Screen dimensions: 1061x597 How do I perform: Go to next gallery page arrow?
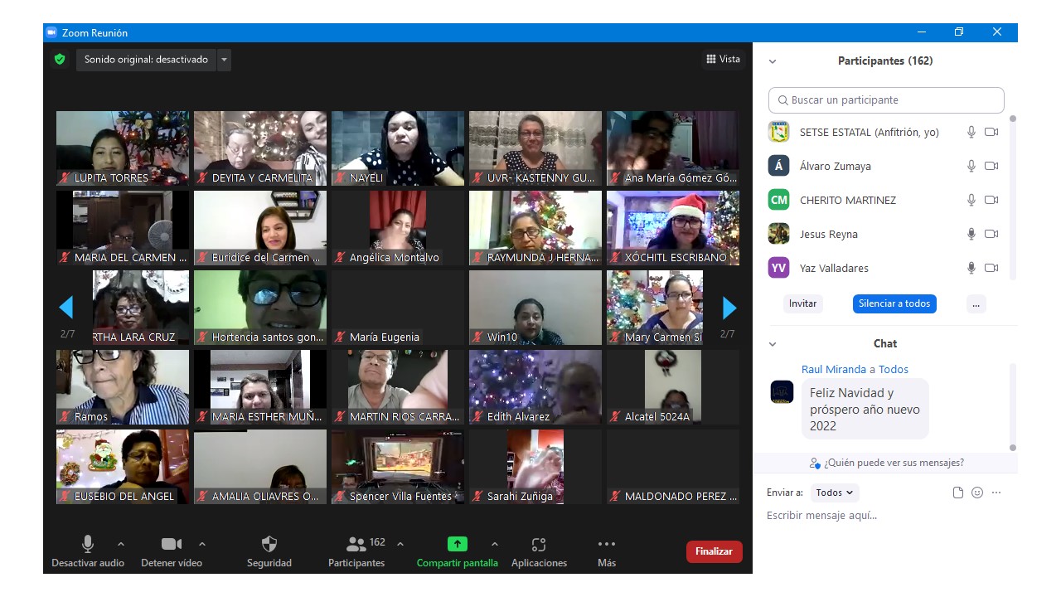[x=729, y=308]
